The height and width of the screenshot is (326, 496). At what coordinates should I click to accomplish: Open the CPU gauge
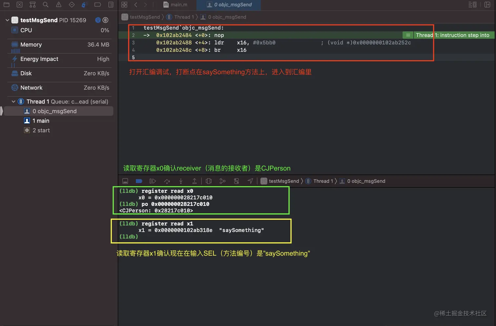tap(60, 30)
